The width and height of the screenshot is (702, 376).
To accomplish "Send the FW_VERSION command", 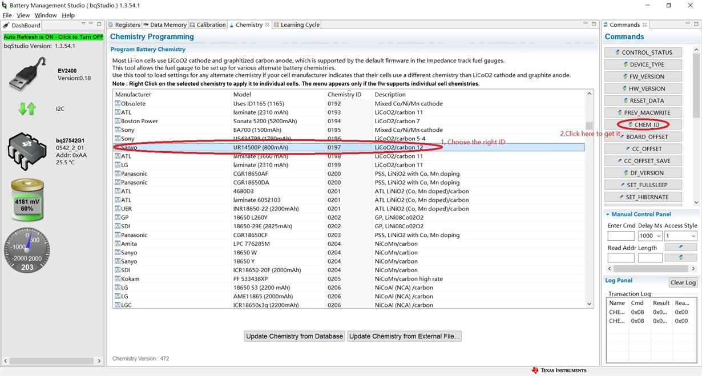I will point(643,76).
